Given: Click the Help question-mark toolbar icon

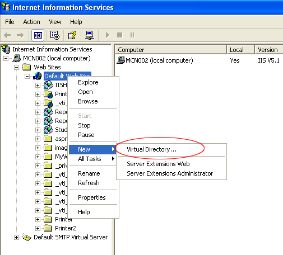Looking at the screenshot, I should point(72,35).
